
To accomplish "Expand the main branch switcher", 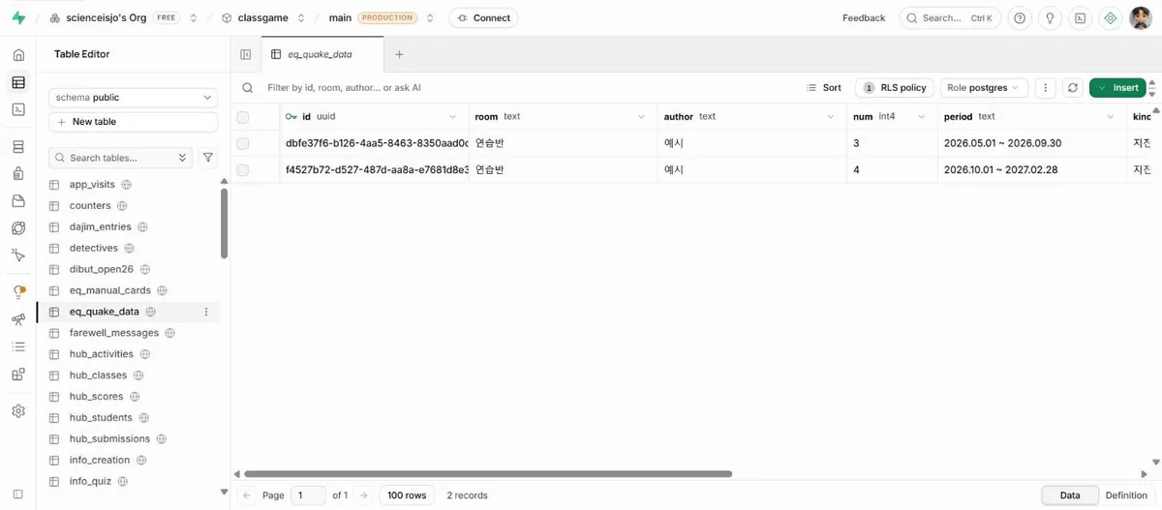I will (x=430, y=17).
